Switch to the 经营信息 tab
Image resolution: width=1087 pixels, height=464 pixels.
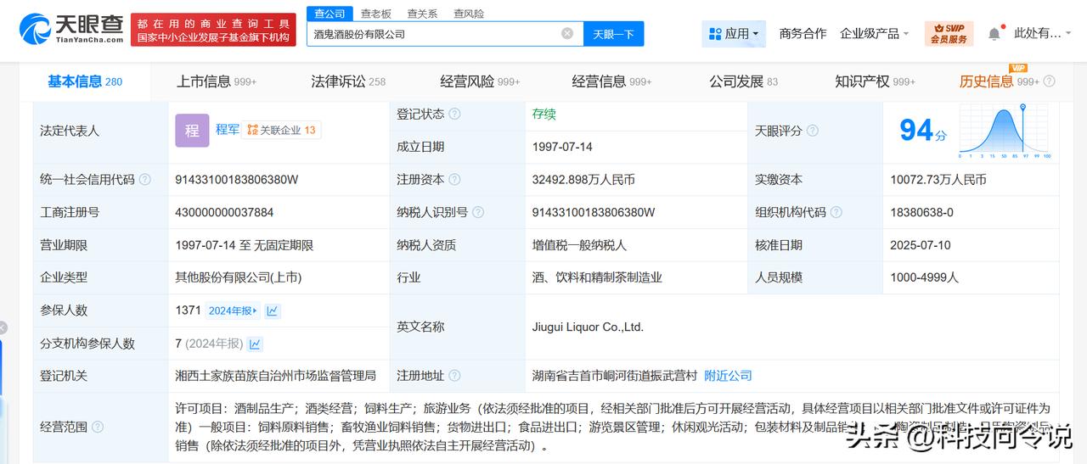(x=611, y=81)
